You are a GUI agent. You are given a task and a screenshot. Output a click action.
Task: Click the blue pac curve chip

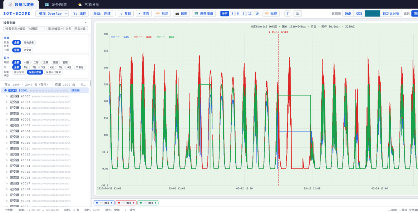(x=104, y=203)
